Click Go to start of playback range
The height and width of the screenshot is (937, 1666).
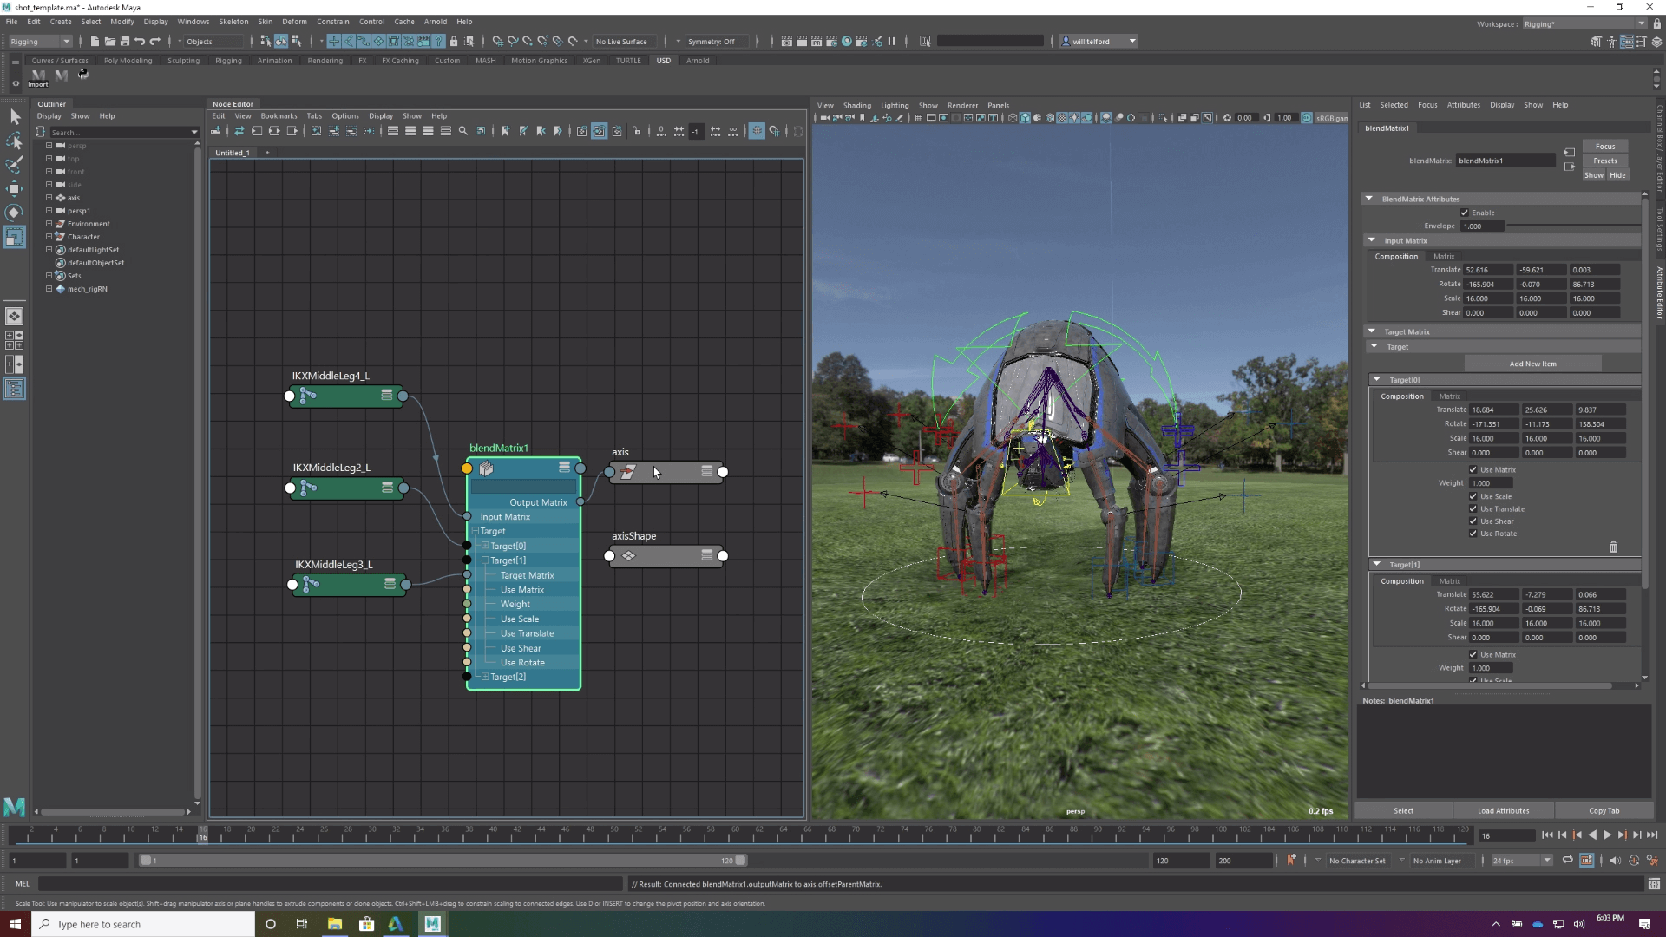click(1547, 835)
